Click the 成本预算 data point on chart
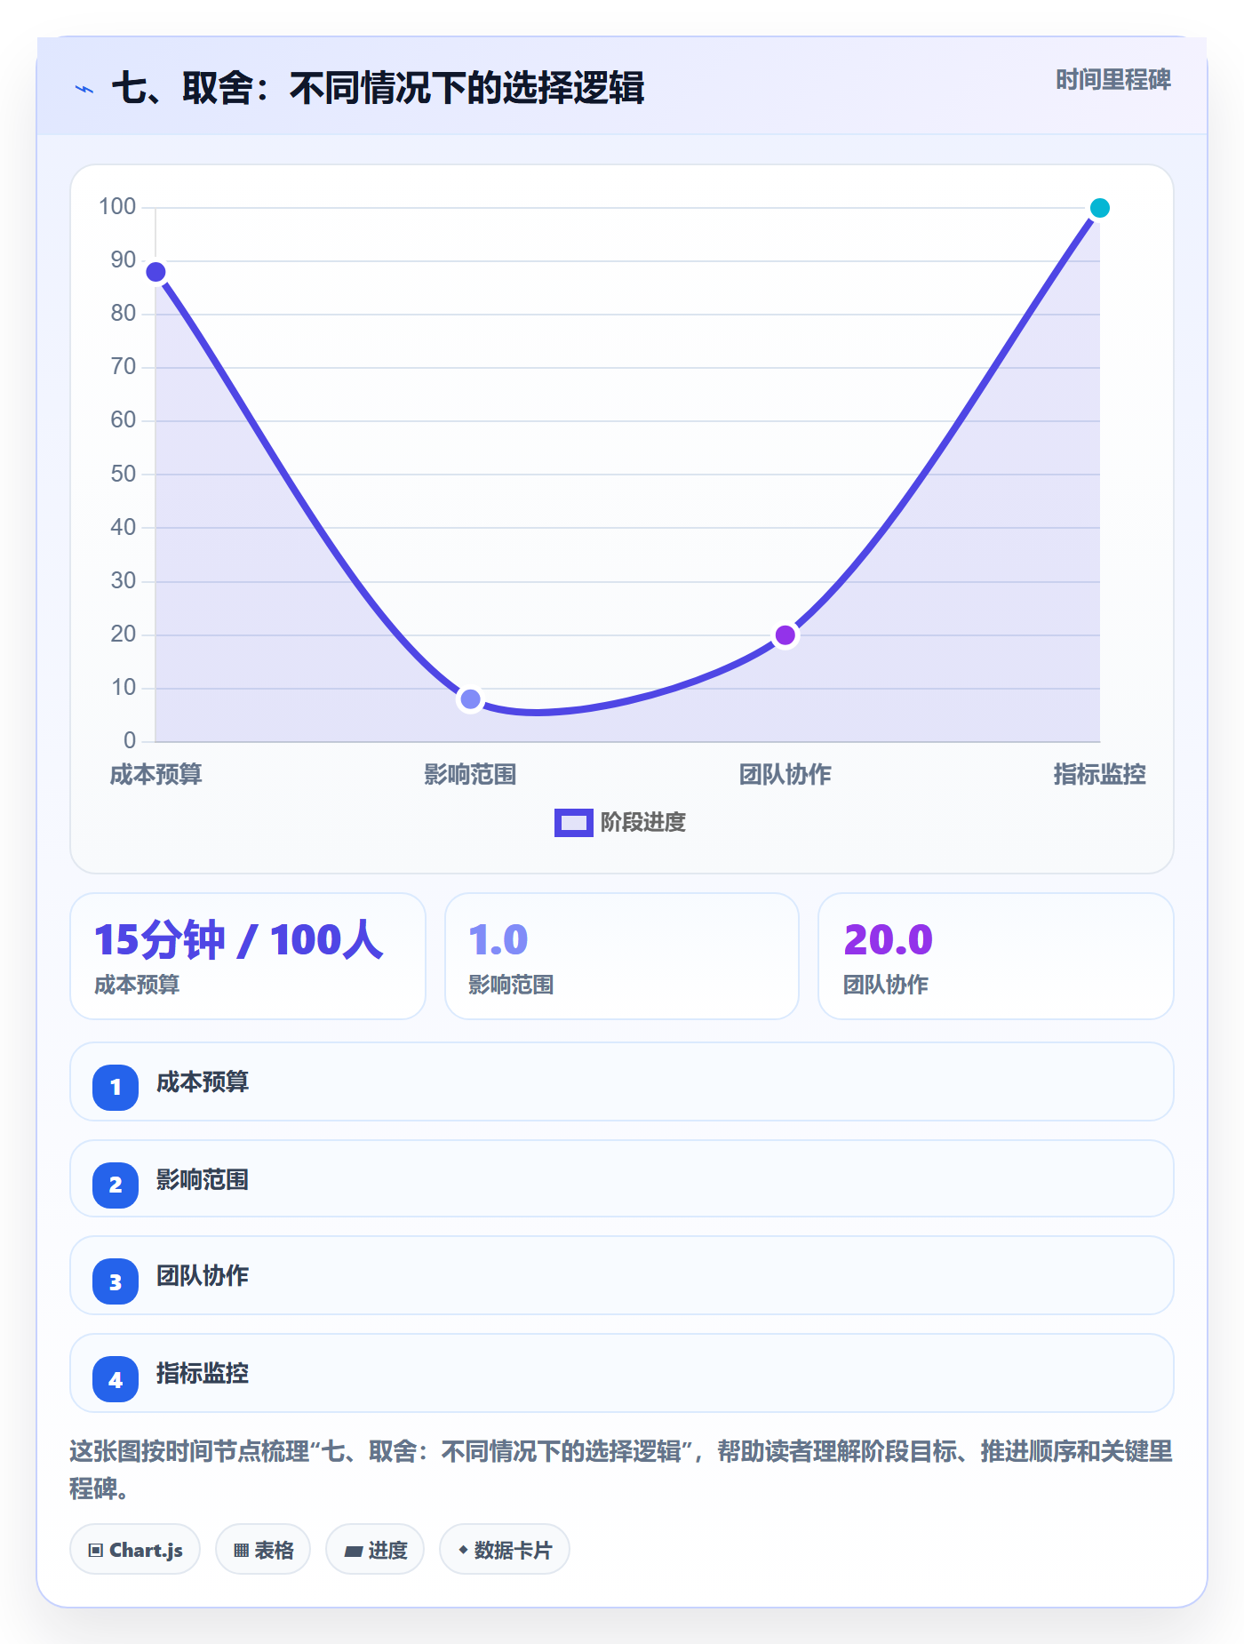This screenshot has height=1644, width=1244. coord(155,272)
